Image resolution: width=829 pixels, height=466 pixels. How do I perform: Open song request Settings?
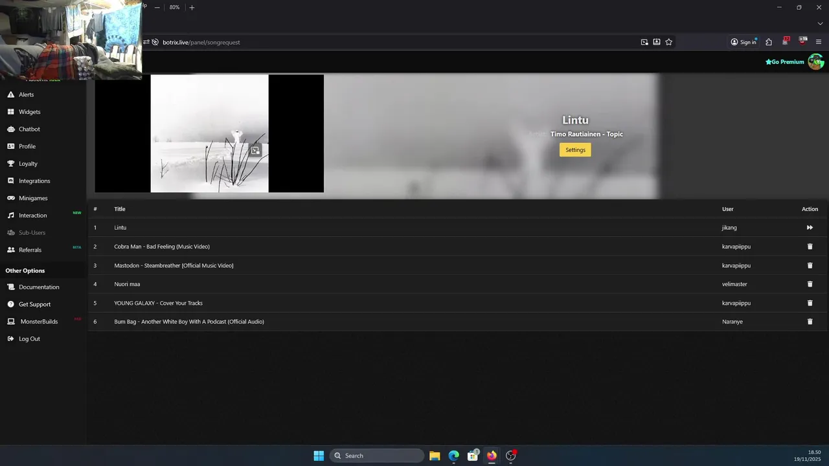(575, 150)
